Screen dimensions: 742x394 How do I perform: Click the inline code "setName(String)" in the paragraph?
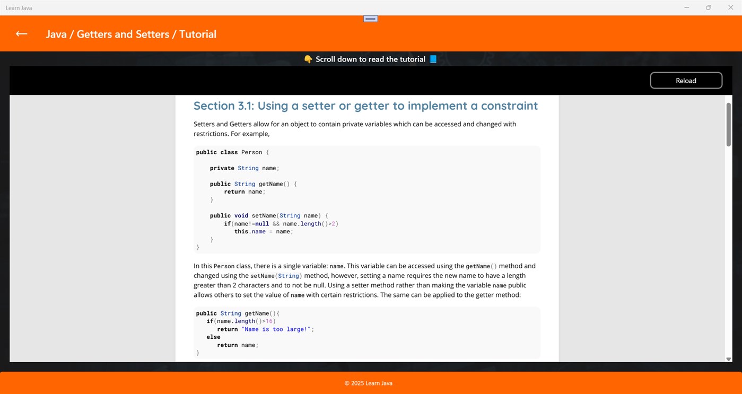pyautogui.click(x=276, y=275)
